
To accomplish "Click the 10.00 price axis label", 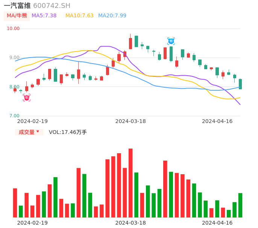I will pos(13,29).
